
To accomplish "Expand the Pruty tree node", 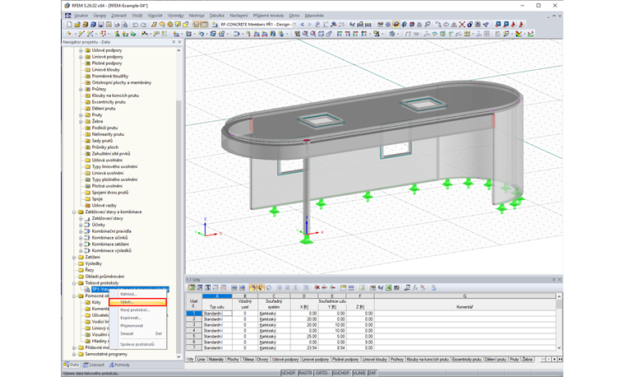I will (x=81, y=114).
